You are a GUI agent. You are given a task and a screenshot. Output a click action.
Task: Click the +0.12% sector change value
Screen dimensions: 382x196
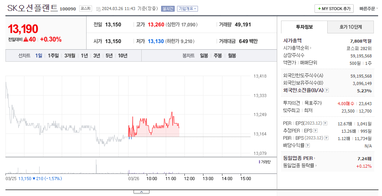(364, 166)
